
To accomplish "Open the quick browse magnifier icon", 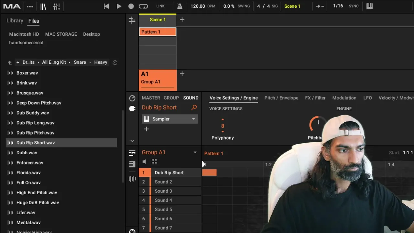I will (x=194, y=107).
